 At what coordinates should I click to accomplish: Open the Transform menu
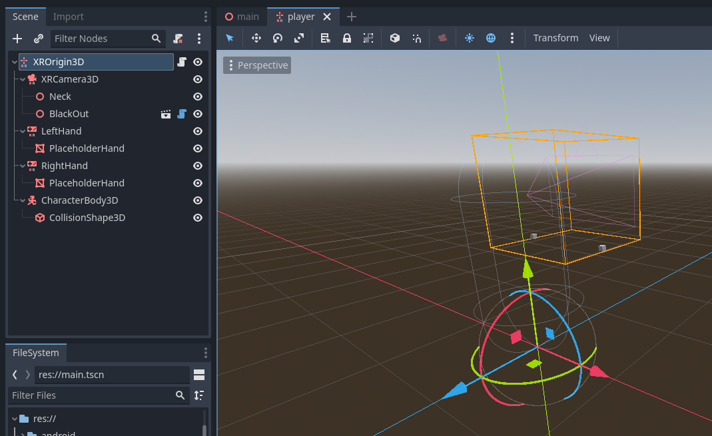[x=555, y=38]
